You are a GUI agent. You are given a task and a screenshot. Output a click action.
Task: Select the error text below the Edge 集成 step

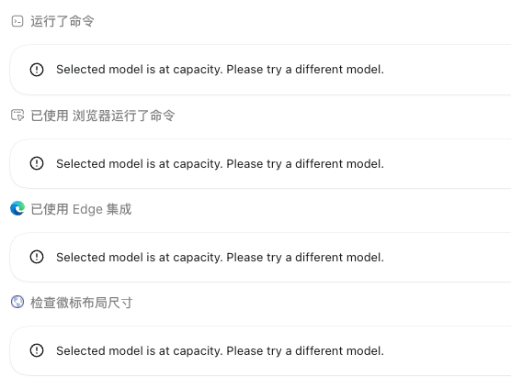point(220,258)
